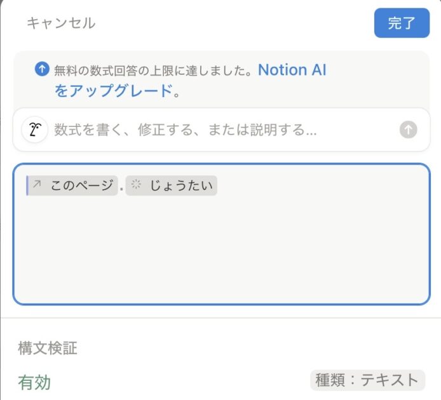Click the blue up-arrow icon in the notice
Image resolution: width=441 pixels, height=400 pixels.
point(42,70)
